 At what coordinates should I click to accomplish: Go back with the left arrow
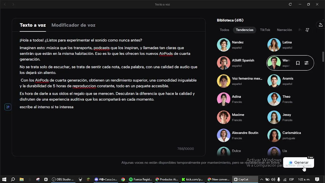(x=5, y=4)
